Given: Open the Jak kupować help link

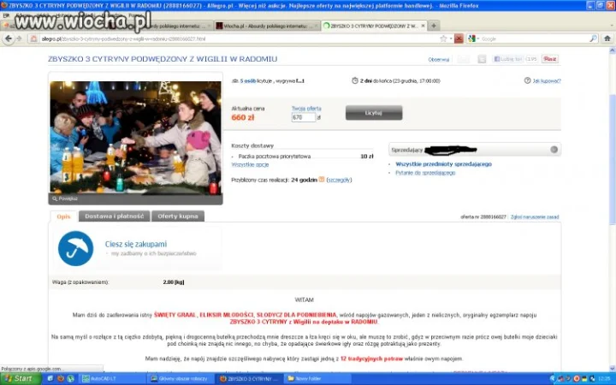Looking at the screenshot, I should point(547,81).
